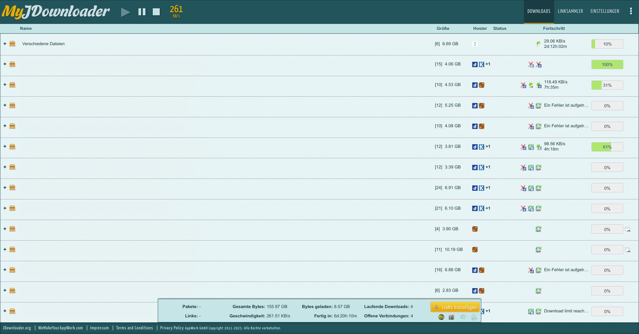Open the JDownloader.org footer link
Viewport: 639px width, 334px height.
click(17, 328)
